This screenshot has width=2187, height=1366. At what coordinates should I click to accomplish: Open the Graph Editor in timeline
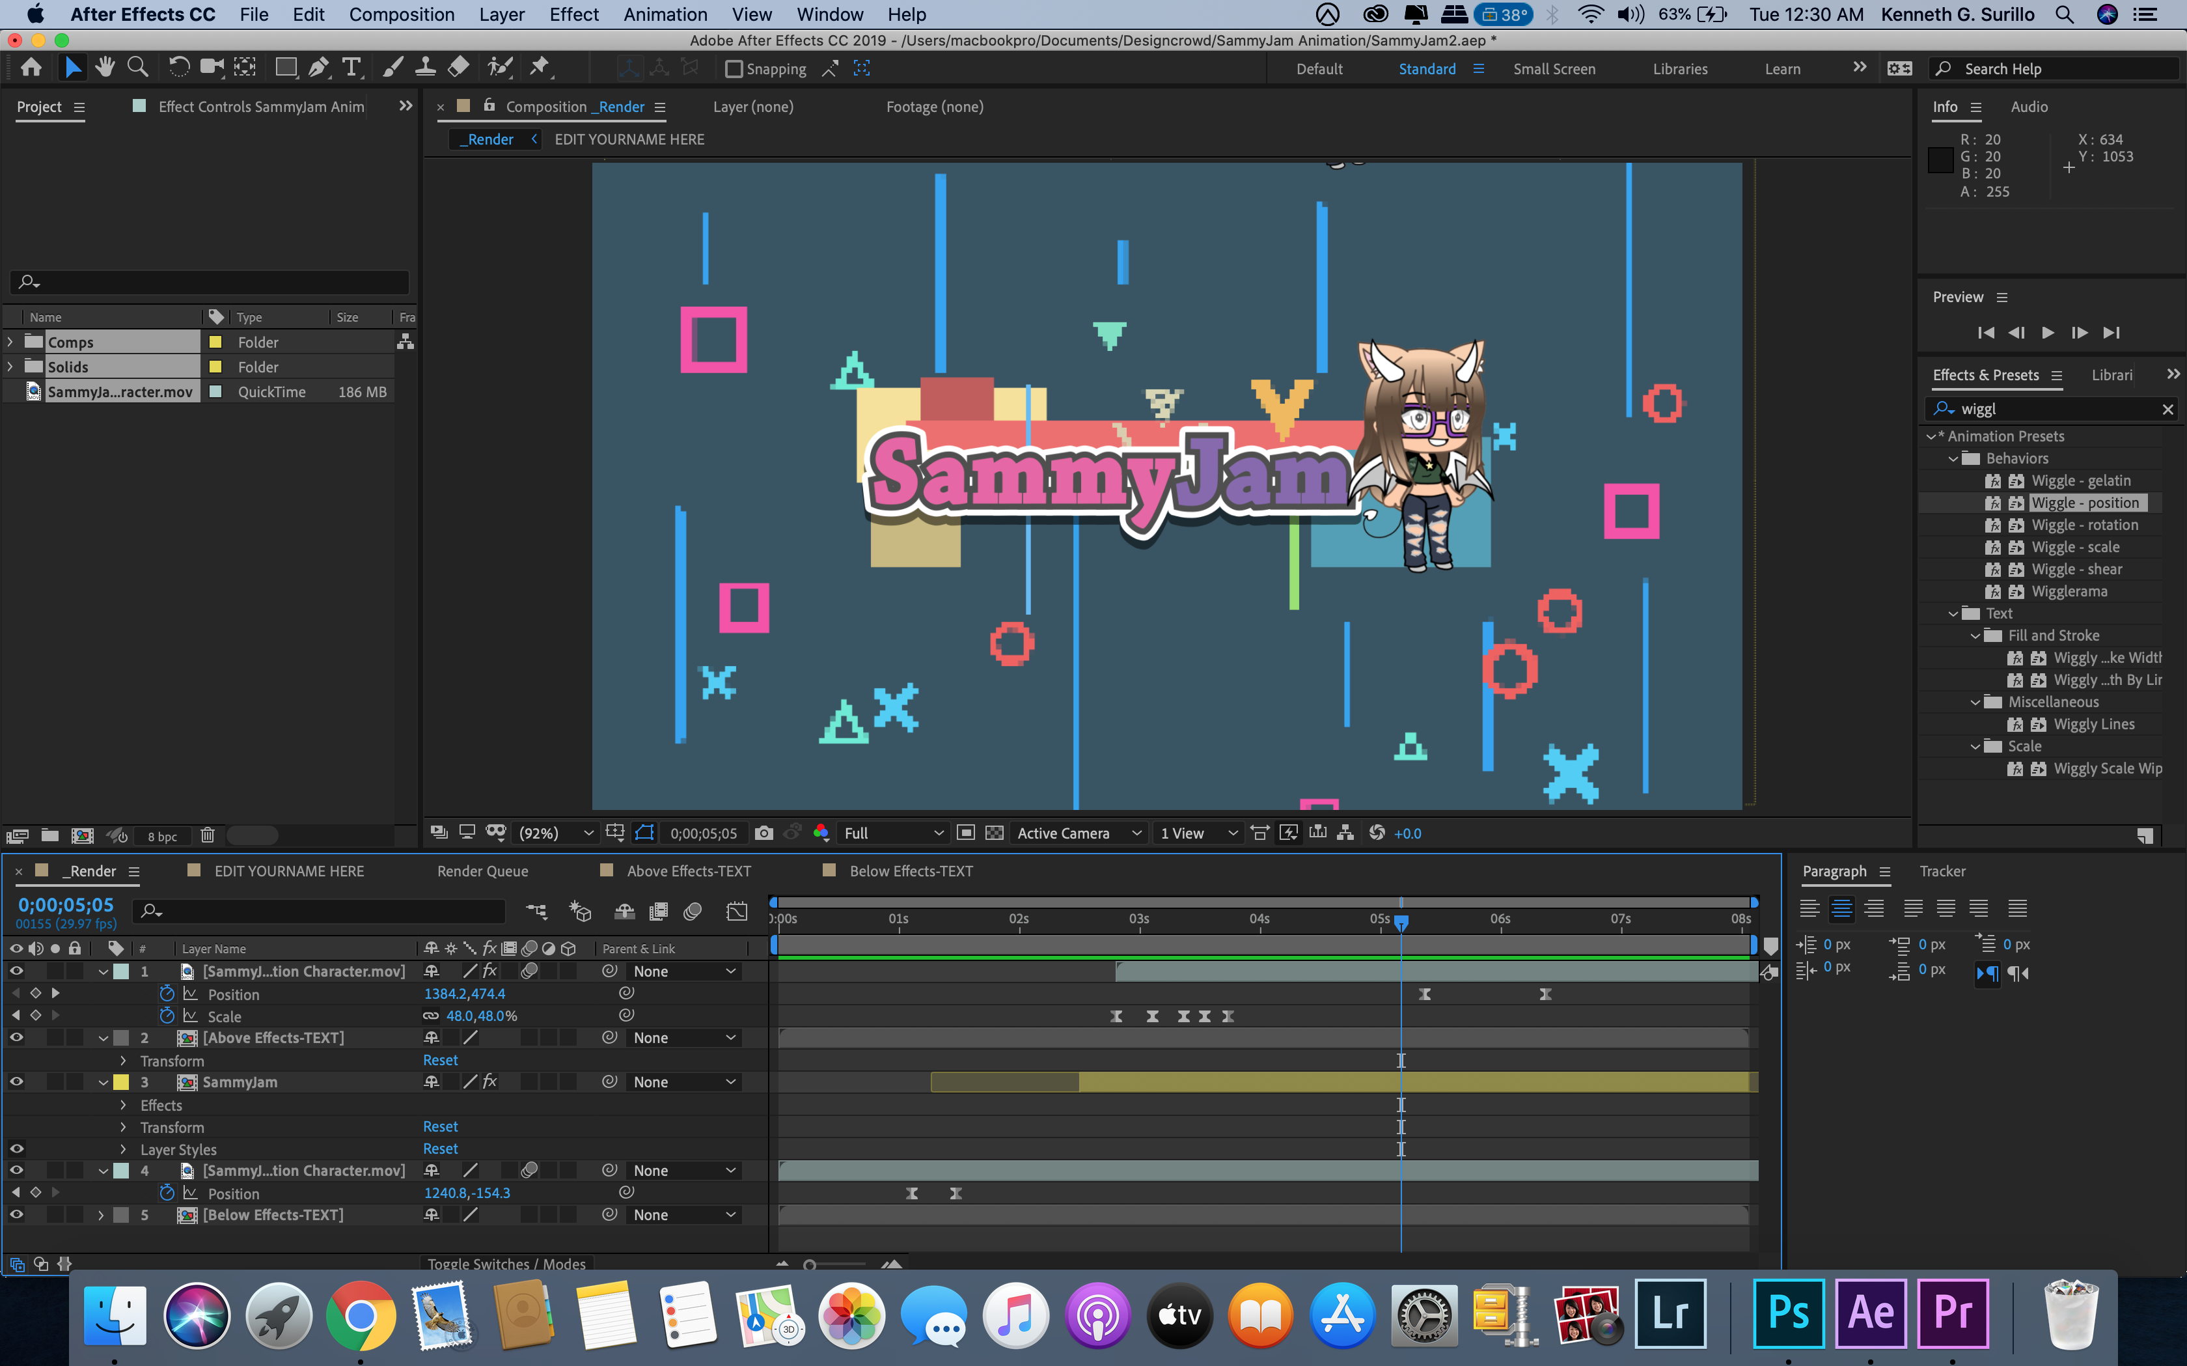(x=737, y=912)
